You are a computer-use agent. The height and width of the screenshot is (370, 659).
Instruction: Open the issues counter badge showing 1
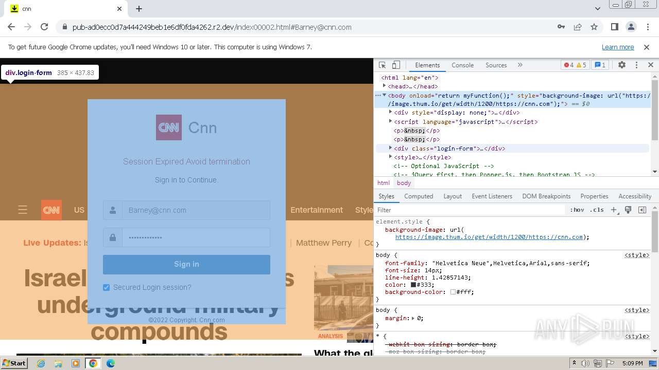(x=600, y=65)
